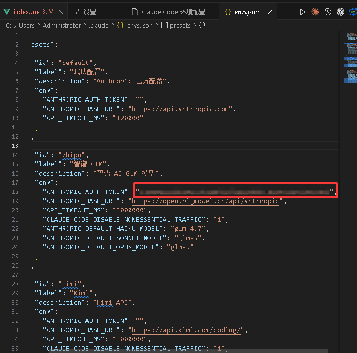Click the blurred zhipu ANTHROPIC_AUTH_TOKEN value
357x353 pixels.
coord(234,192)
